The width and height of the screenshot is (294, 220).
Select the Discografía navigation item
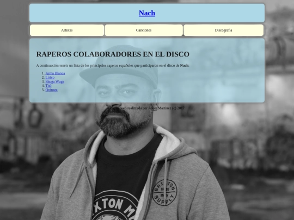[223, 30]
